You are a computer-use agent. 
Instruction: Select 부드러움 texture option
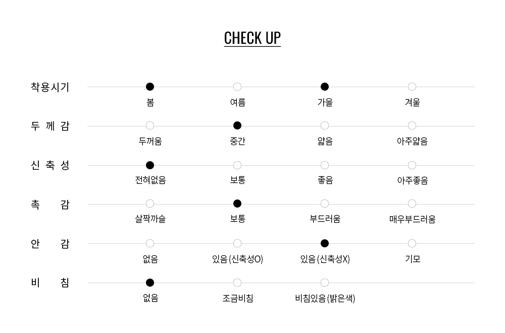tap(325, 204)
